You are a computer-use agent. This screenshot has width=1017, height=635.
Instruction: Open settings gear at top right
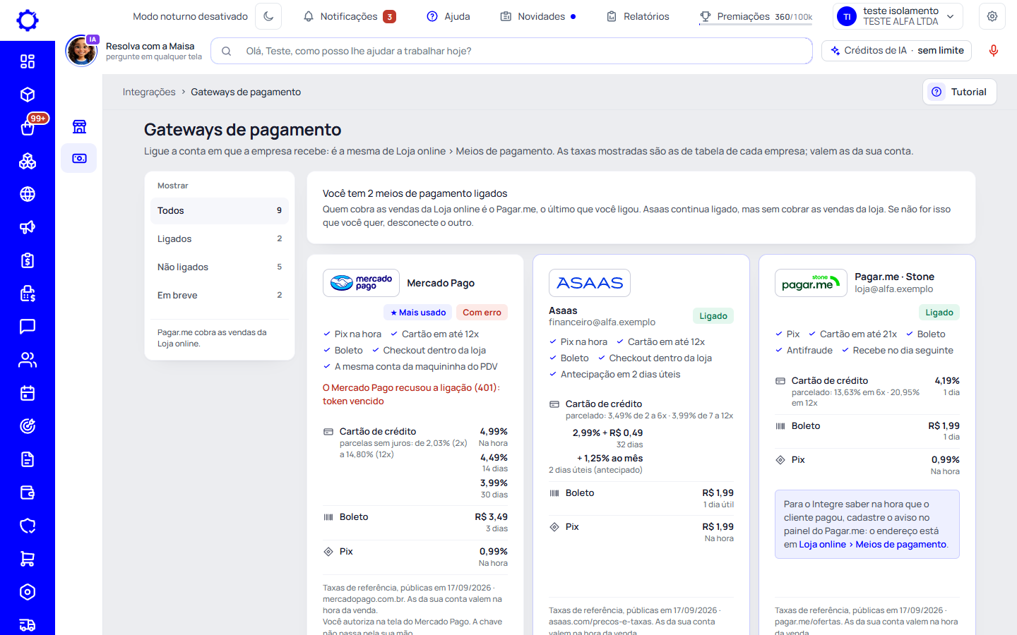(x=992, y=16)
